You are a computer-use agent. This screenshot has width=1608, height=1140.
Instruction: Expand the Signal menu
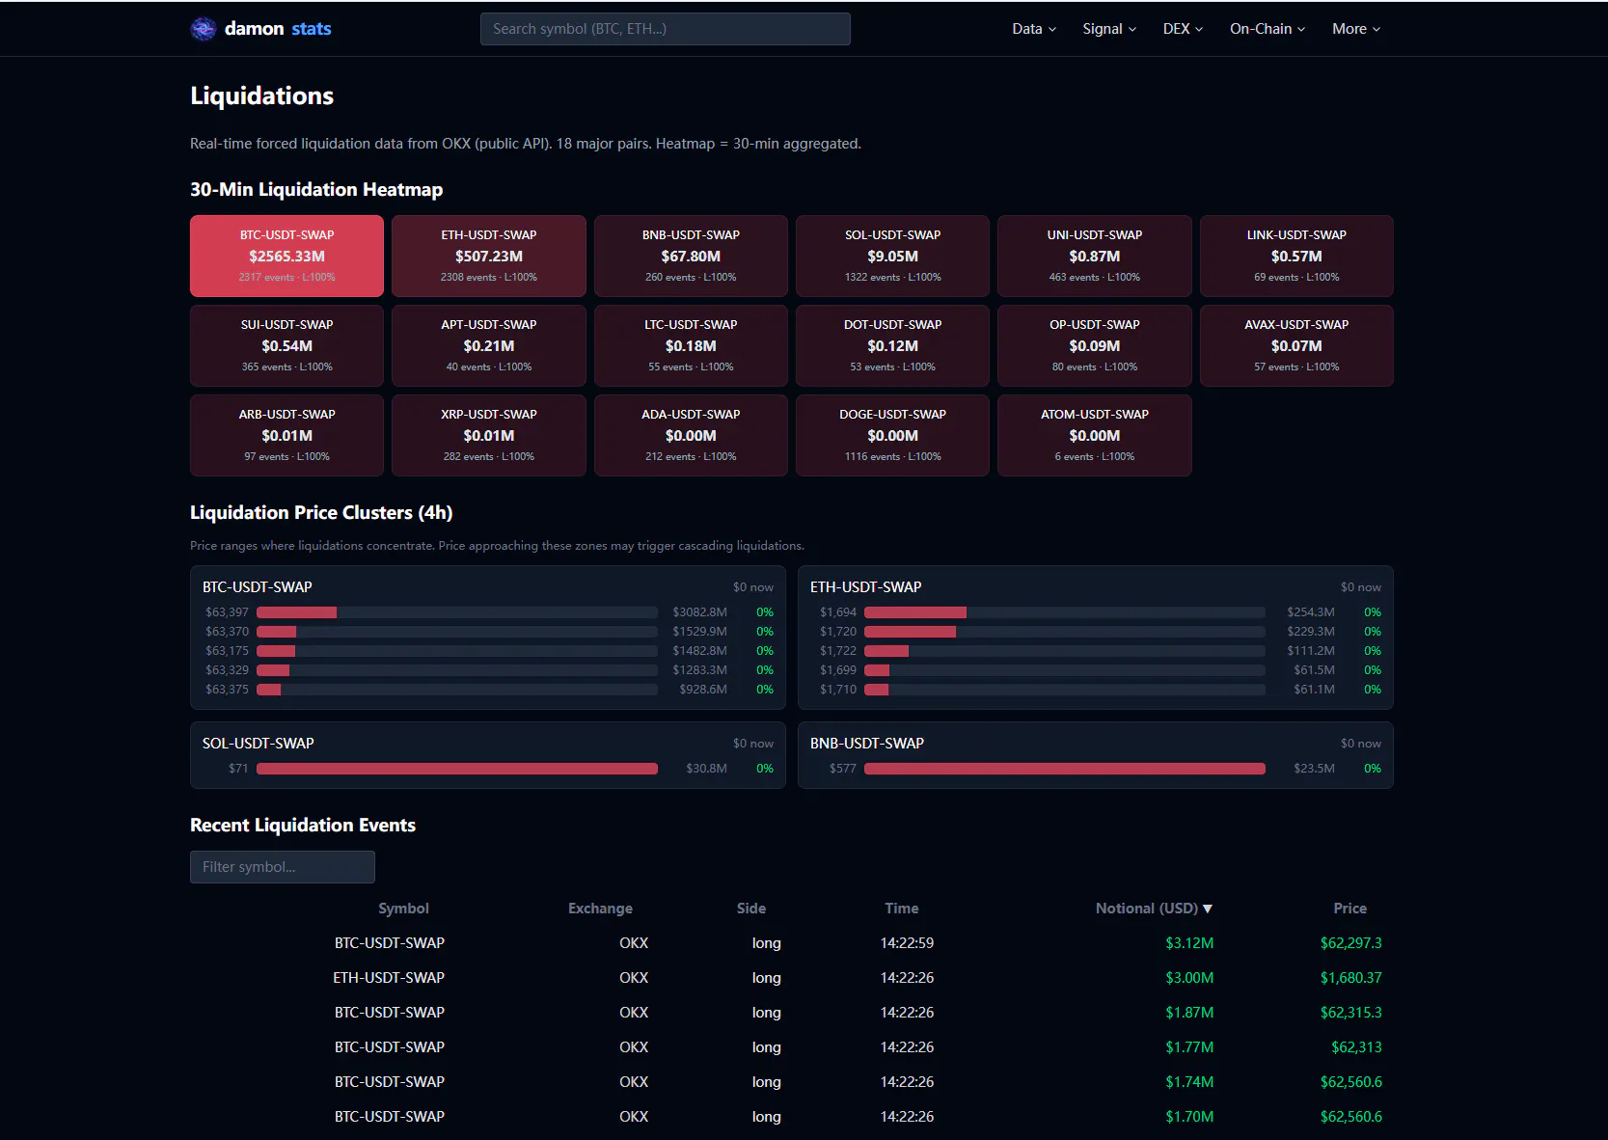click(x=1109, y=29)
